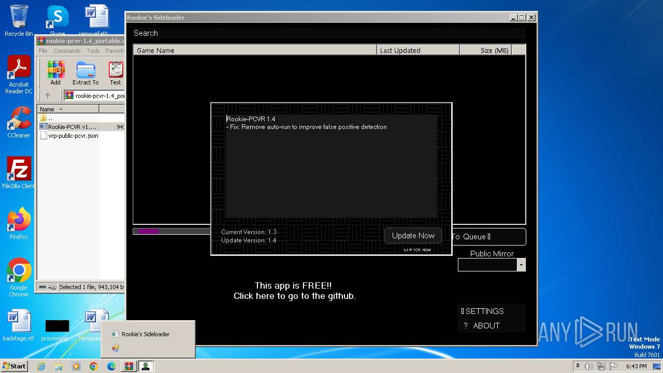Open the Favorites menu in WinRAR
Screen dimensions: 663x373
pos(114,51)
